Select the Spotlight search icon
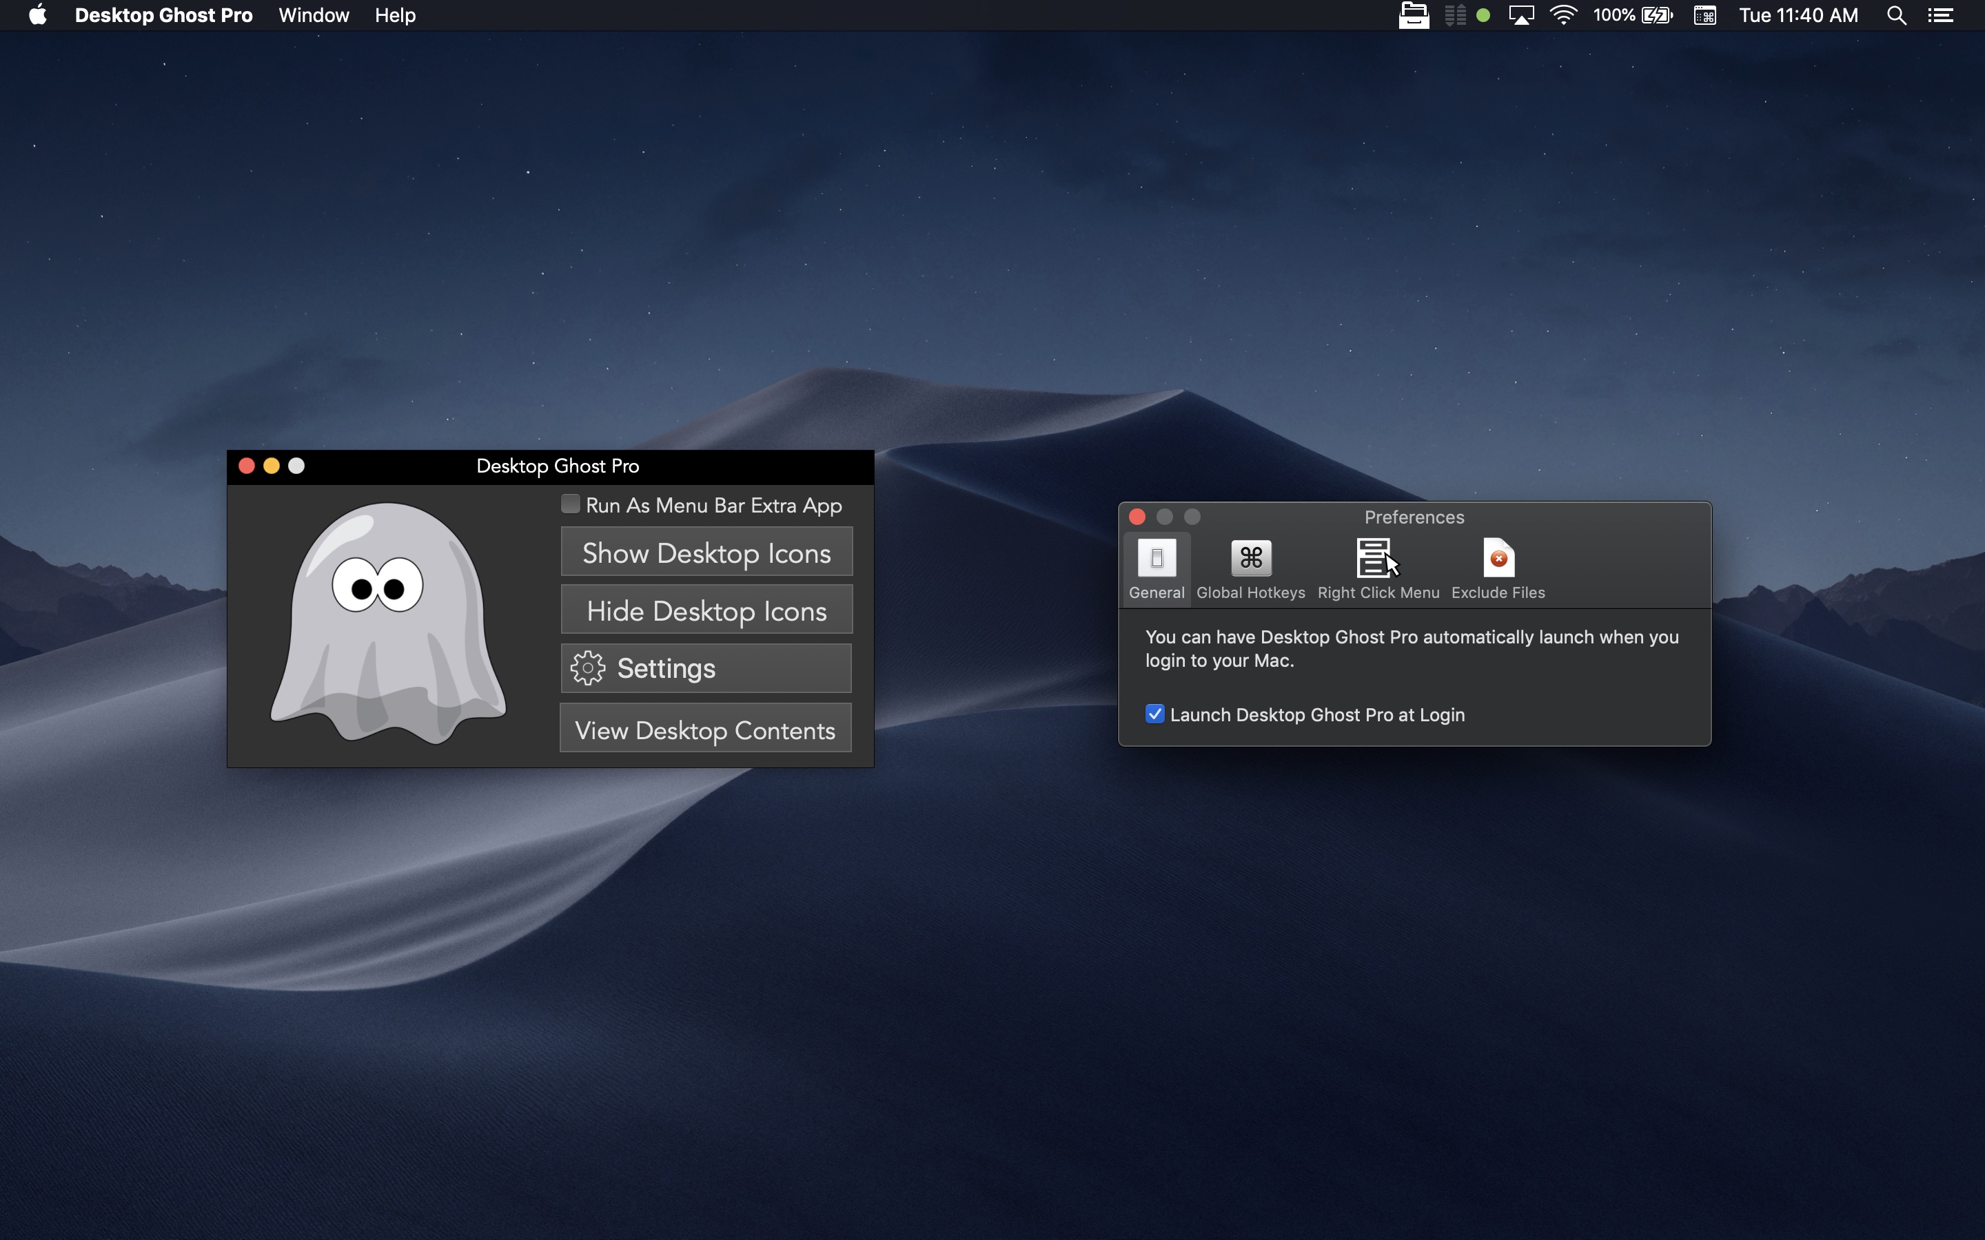 click(x=1896, y=16)
